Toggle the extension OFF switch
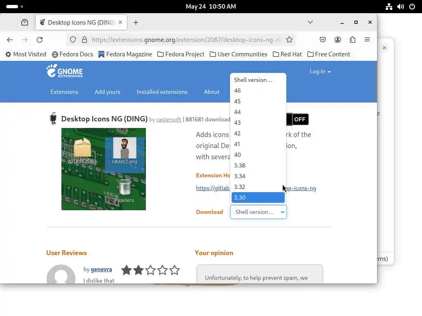This screenshot has height=316, width=422. [298, 119]
